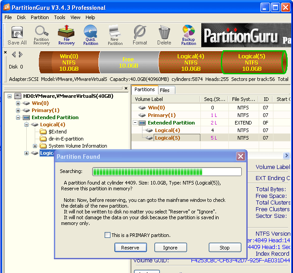Close the Partition Found dialog

pyautogui.click(x=240, y=157)
